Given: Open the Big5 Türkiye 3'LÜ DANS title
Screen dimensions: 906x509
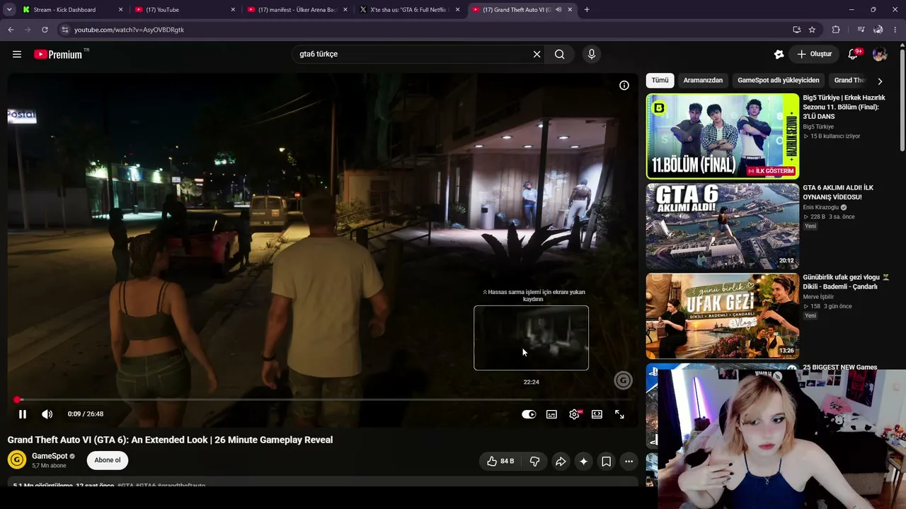Looking at the screenshot, I should click(x=844, y=107).
